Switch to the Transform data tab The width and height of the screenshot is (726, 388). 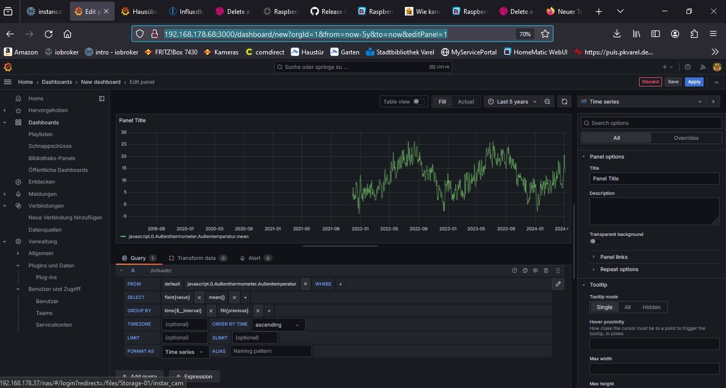pyautogui.click(x=196, y=258)
